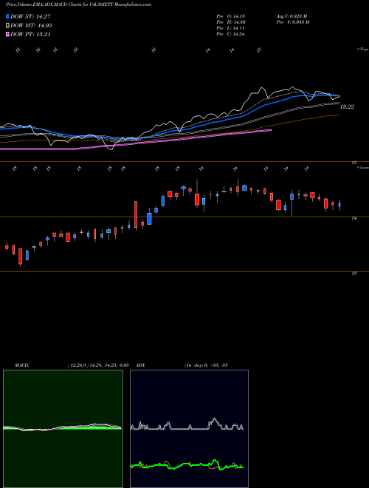Click the 14 price axis label
The image size is (369, 488).
[x=354, y=218]
